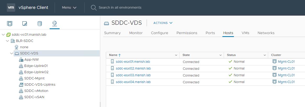Switch to the Permissions tab
The image size is (305, 107).
[x=187, y=33]
